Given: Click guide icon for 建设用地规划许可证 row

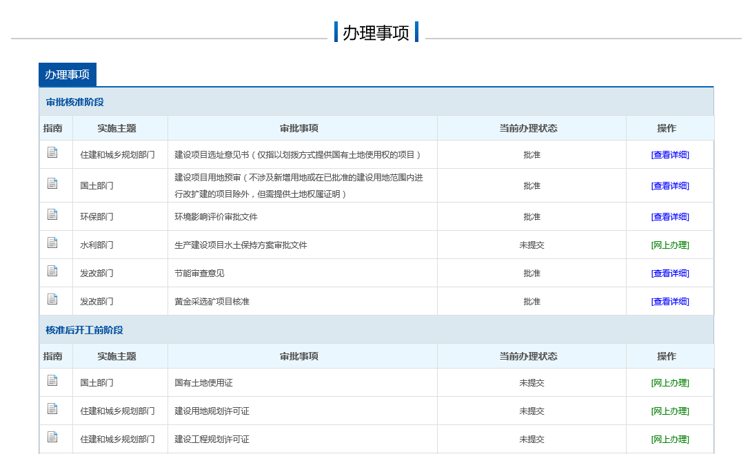Looking at the screenshot, I should [52, 409].
